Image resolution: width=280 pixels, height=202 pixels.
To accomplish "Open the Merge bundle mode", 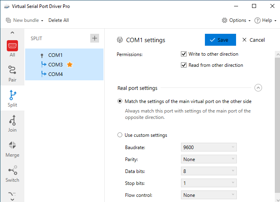I will (x=12, y=149).
